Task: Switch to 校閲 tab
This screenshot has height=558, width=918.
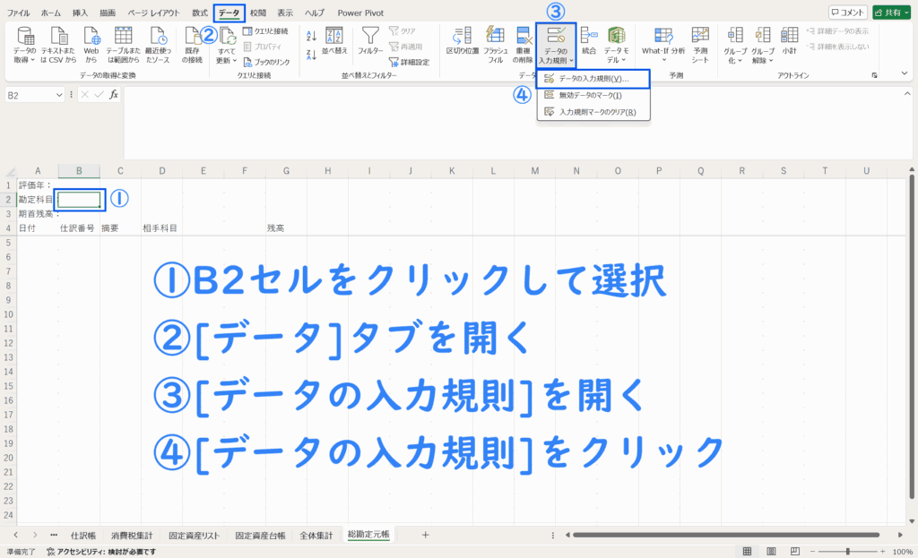Action: click(x=257, y=13)
